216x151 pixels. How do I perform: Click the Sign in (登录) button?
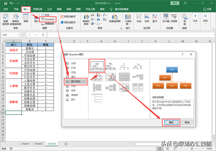click(175, 3)
